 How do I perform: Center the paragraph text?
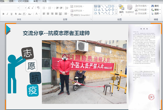tap(48, 14)
